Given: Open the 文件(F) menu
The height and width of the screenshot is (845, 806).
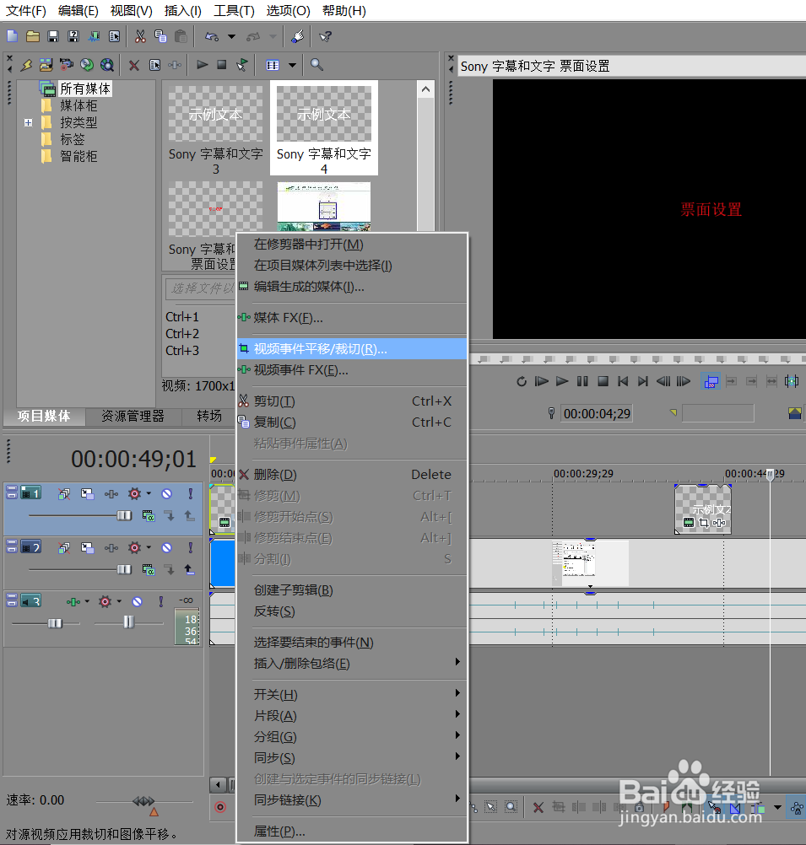Looking at the screenshot, I should tap(26, 11).
